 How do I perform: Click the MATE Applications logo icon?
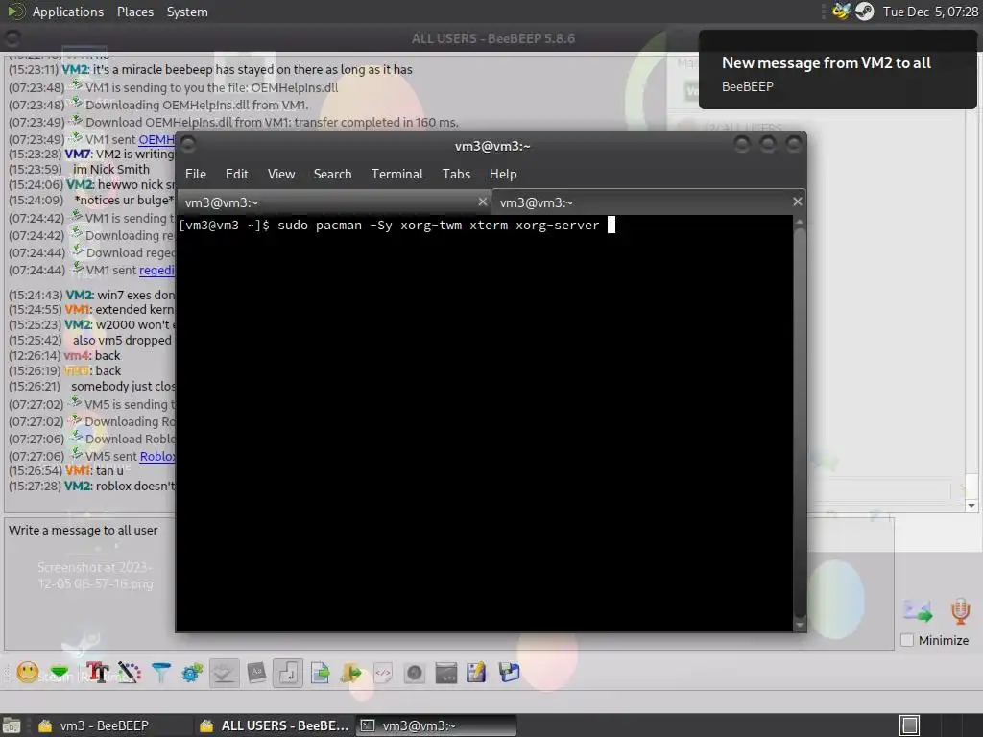[15, 11]
